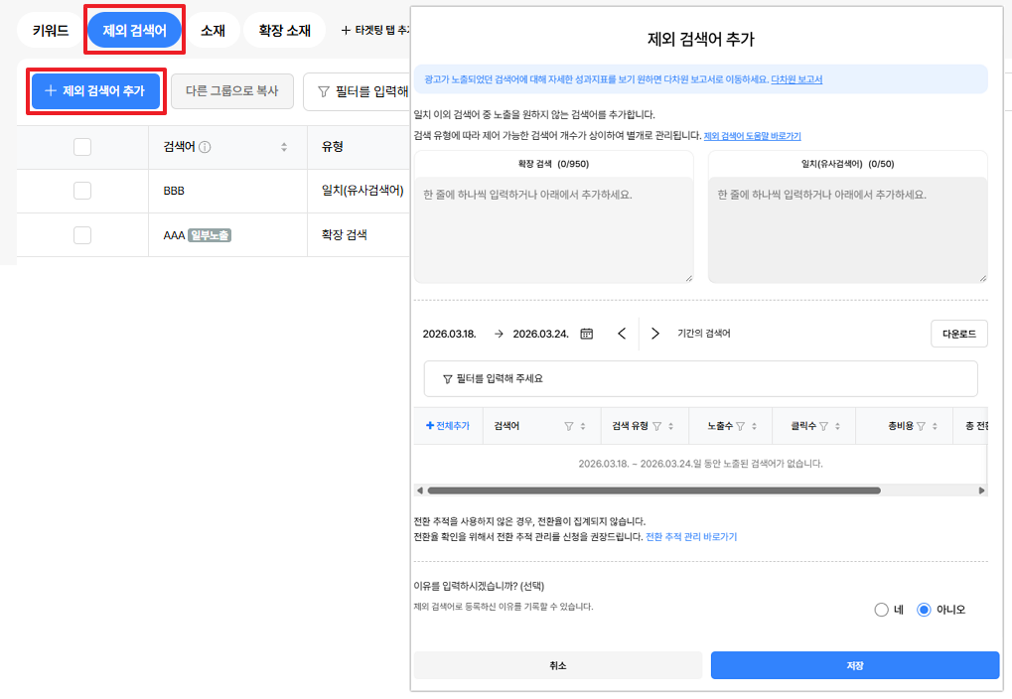Image resolution: width=1012 pixels, height=699 pixels.
Task: Go to next period with right chevron
Action: pos(655,334)
